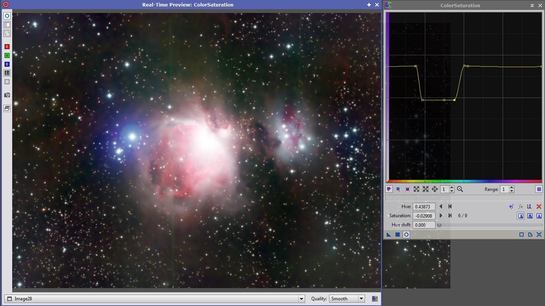Click the ColorSaturation process icon at preview bottom
545x306 pixels.
375,299
